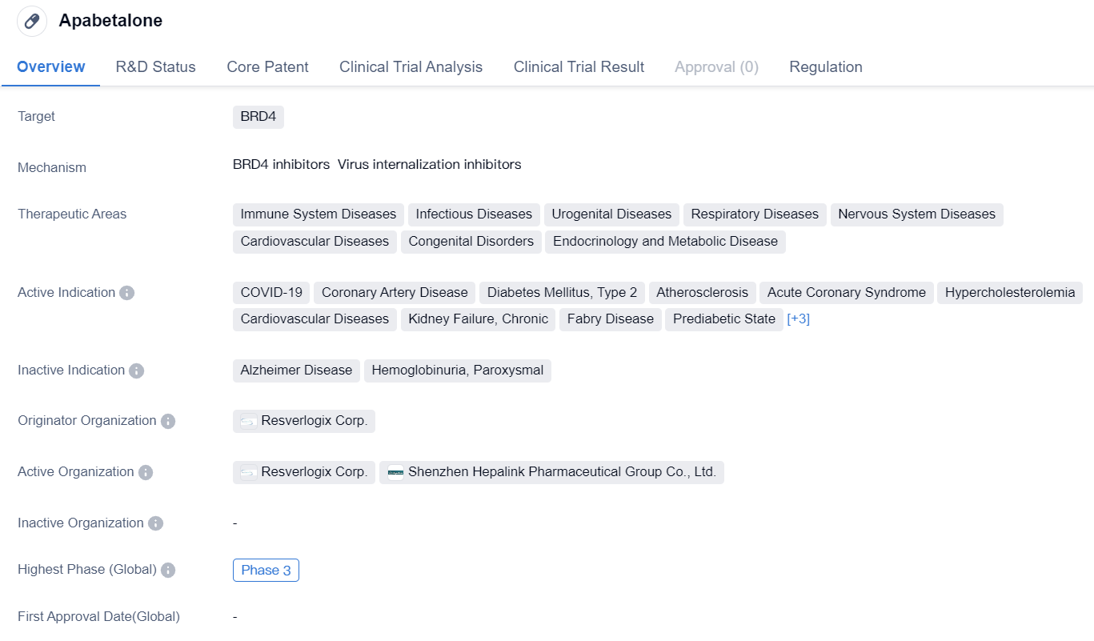Select the Alzheimer Disease inactive indication

[296, 371]
